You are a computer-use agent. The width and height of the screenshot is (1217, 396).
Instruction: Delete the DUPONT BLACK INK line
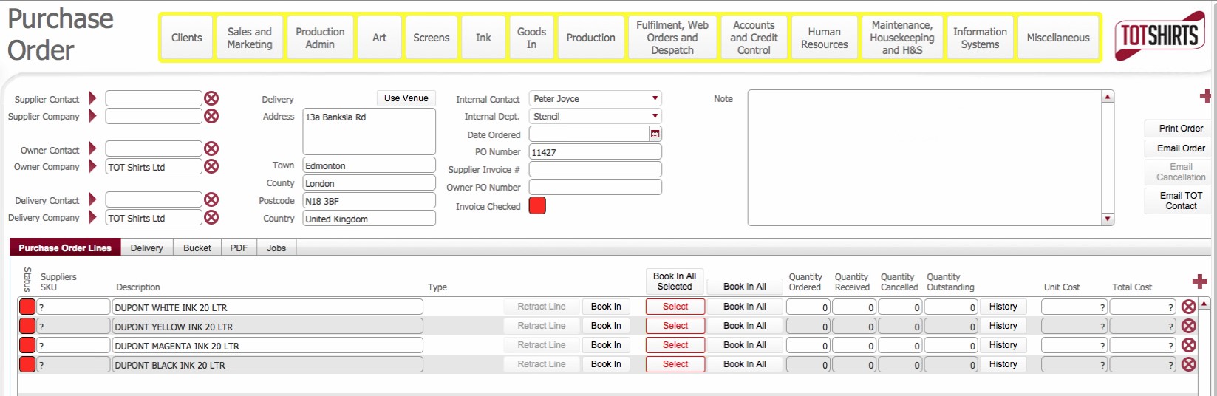(1188, 364)
